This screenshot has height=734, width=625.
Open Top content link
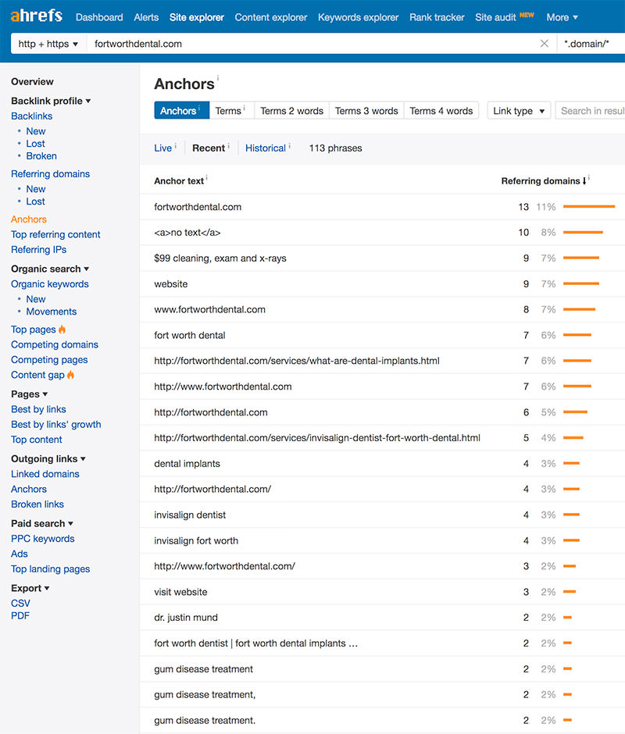(37, 440)
